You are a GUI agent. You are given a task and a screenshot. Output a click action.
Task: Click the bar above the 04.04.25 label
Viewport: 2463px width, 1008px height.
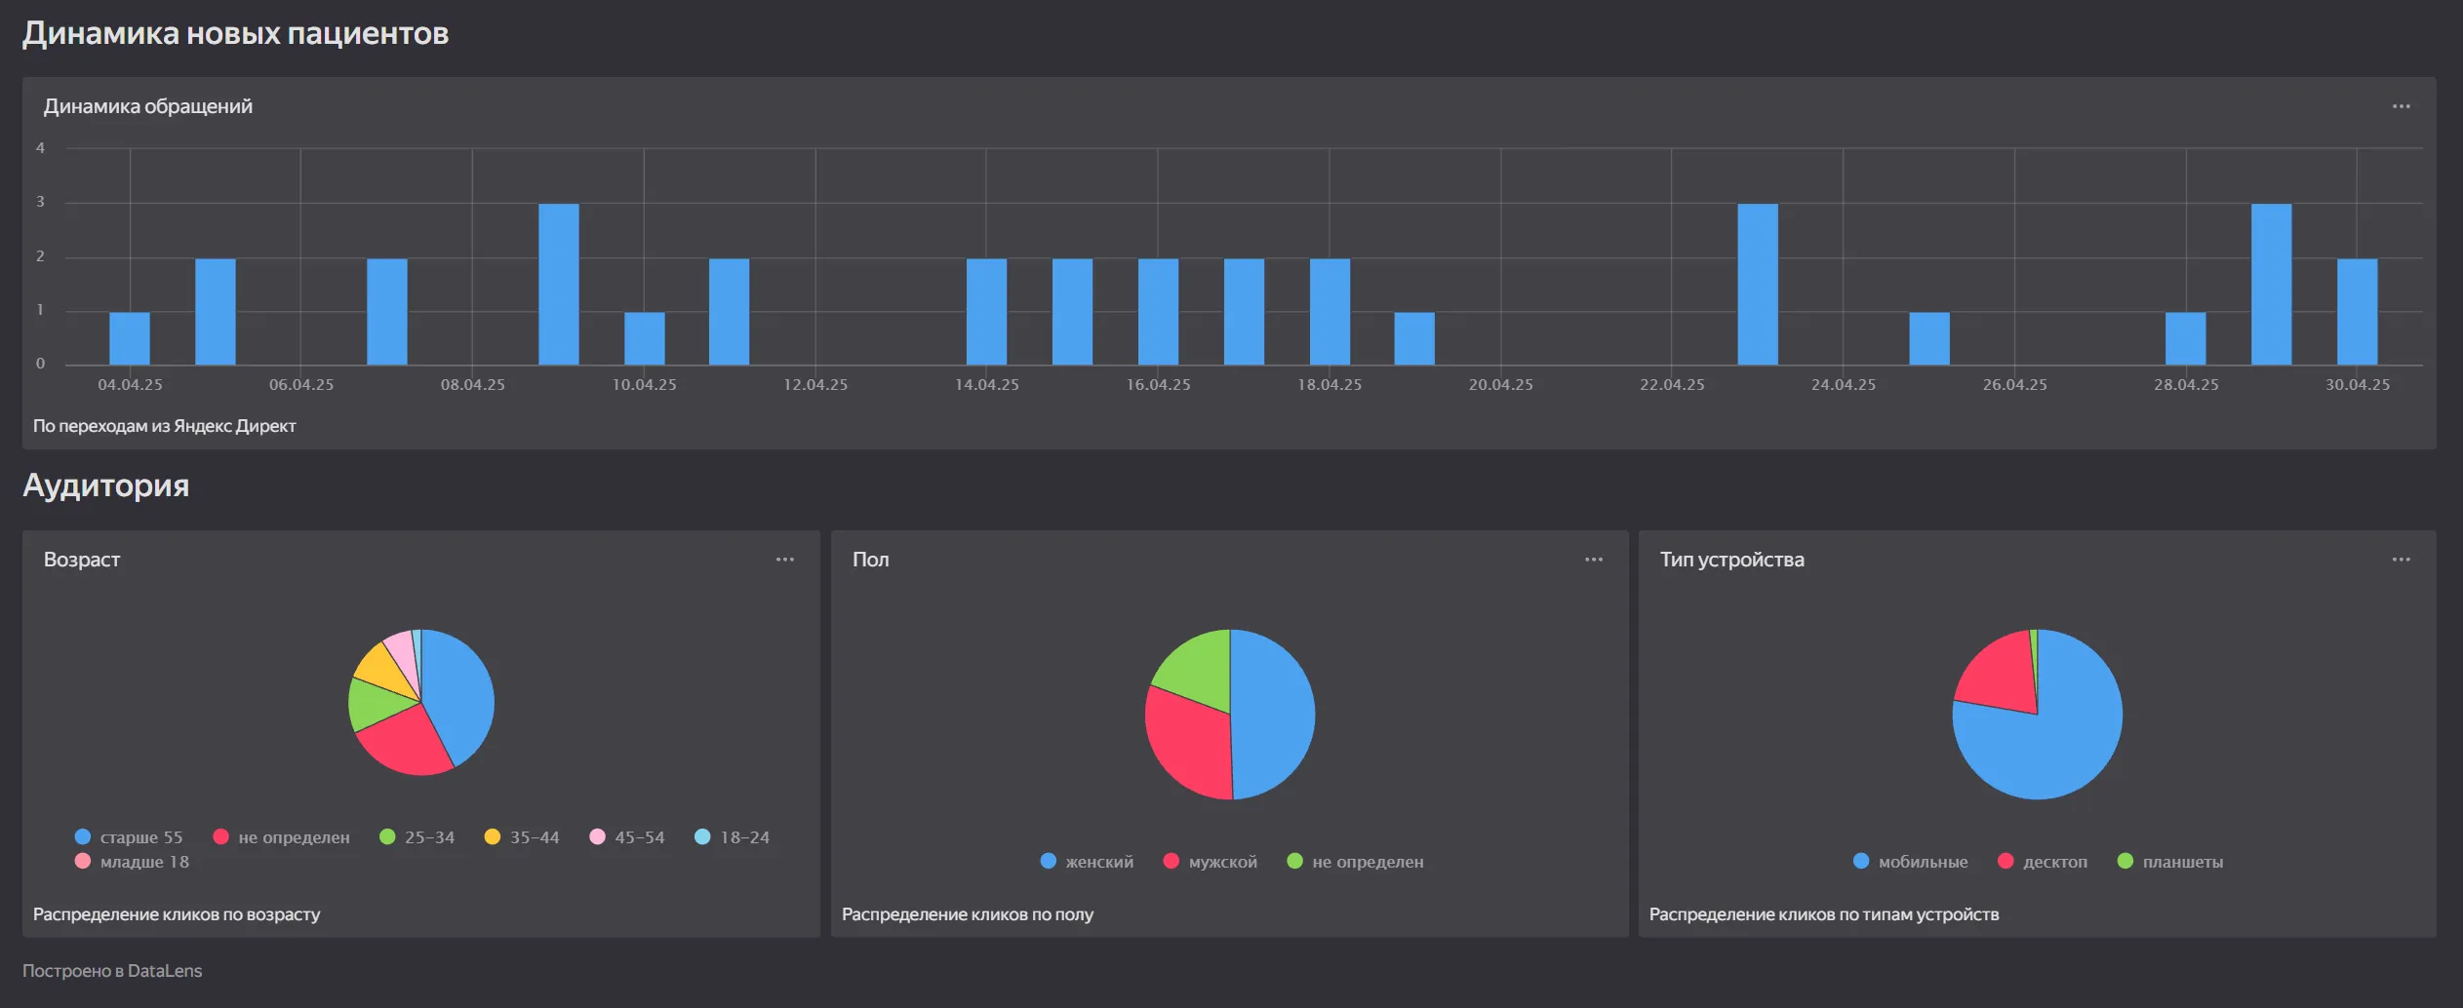pos(130,338)
